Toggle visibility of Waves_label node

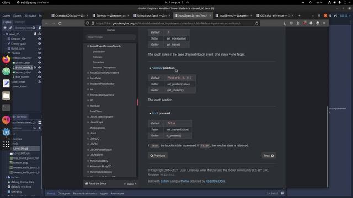coord(39,72)
